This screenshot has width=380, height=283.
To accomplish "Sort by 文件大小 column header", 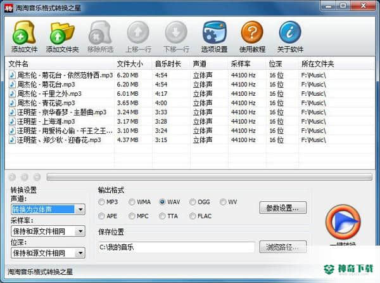I will click(130, 64).
